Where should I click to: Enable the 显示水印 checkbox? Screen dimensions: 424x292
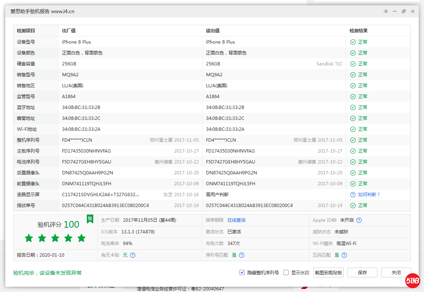(286, 272)
